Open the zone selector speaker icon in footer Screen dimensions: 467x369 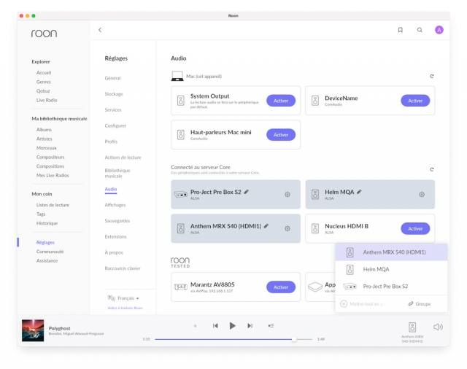pos(412,327)
